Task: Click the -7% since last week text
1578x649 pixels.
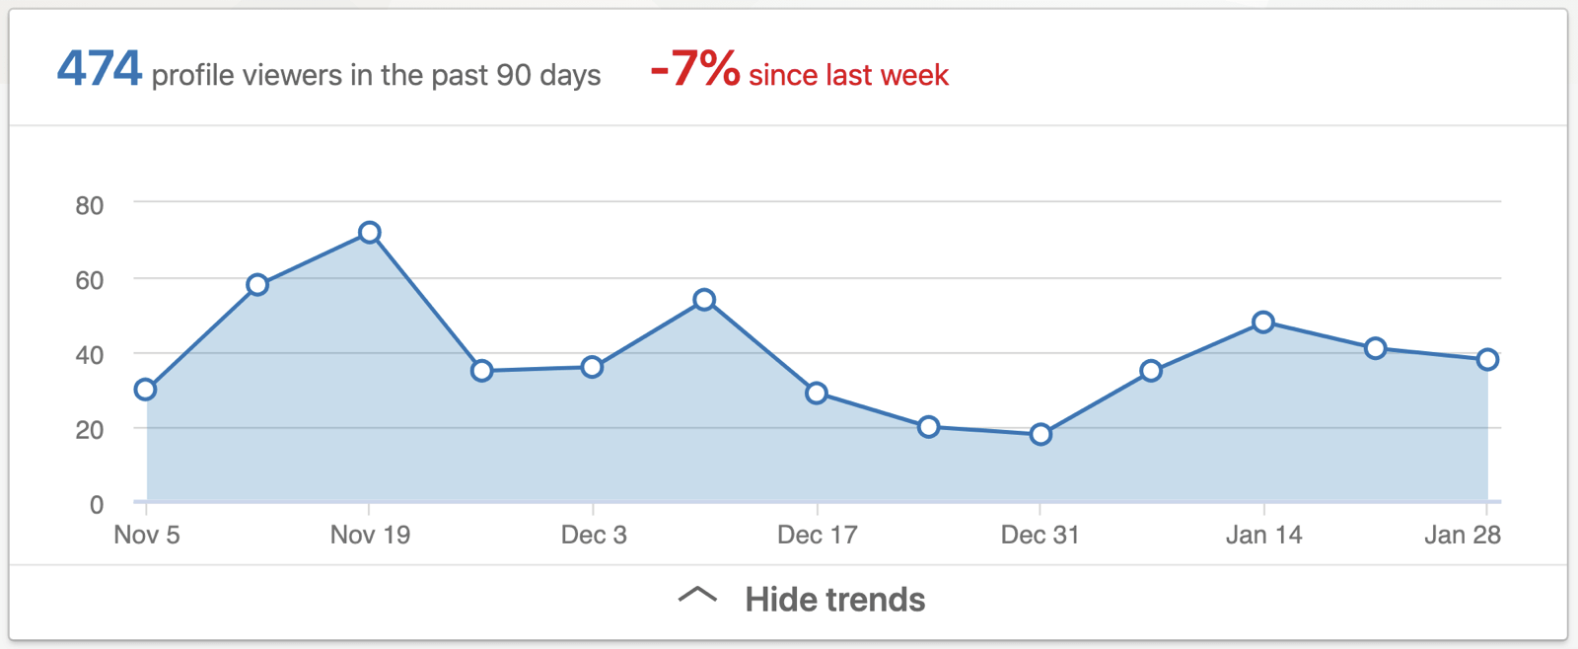Action: tap(799, 71)
